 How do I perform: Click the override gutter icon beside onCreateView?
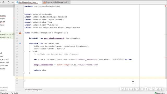point(20,43)
